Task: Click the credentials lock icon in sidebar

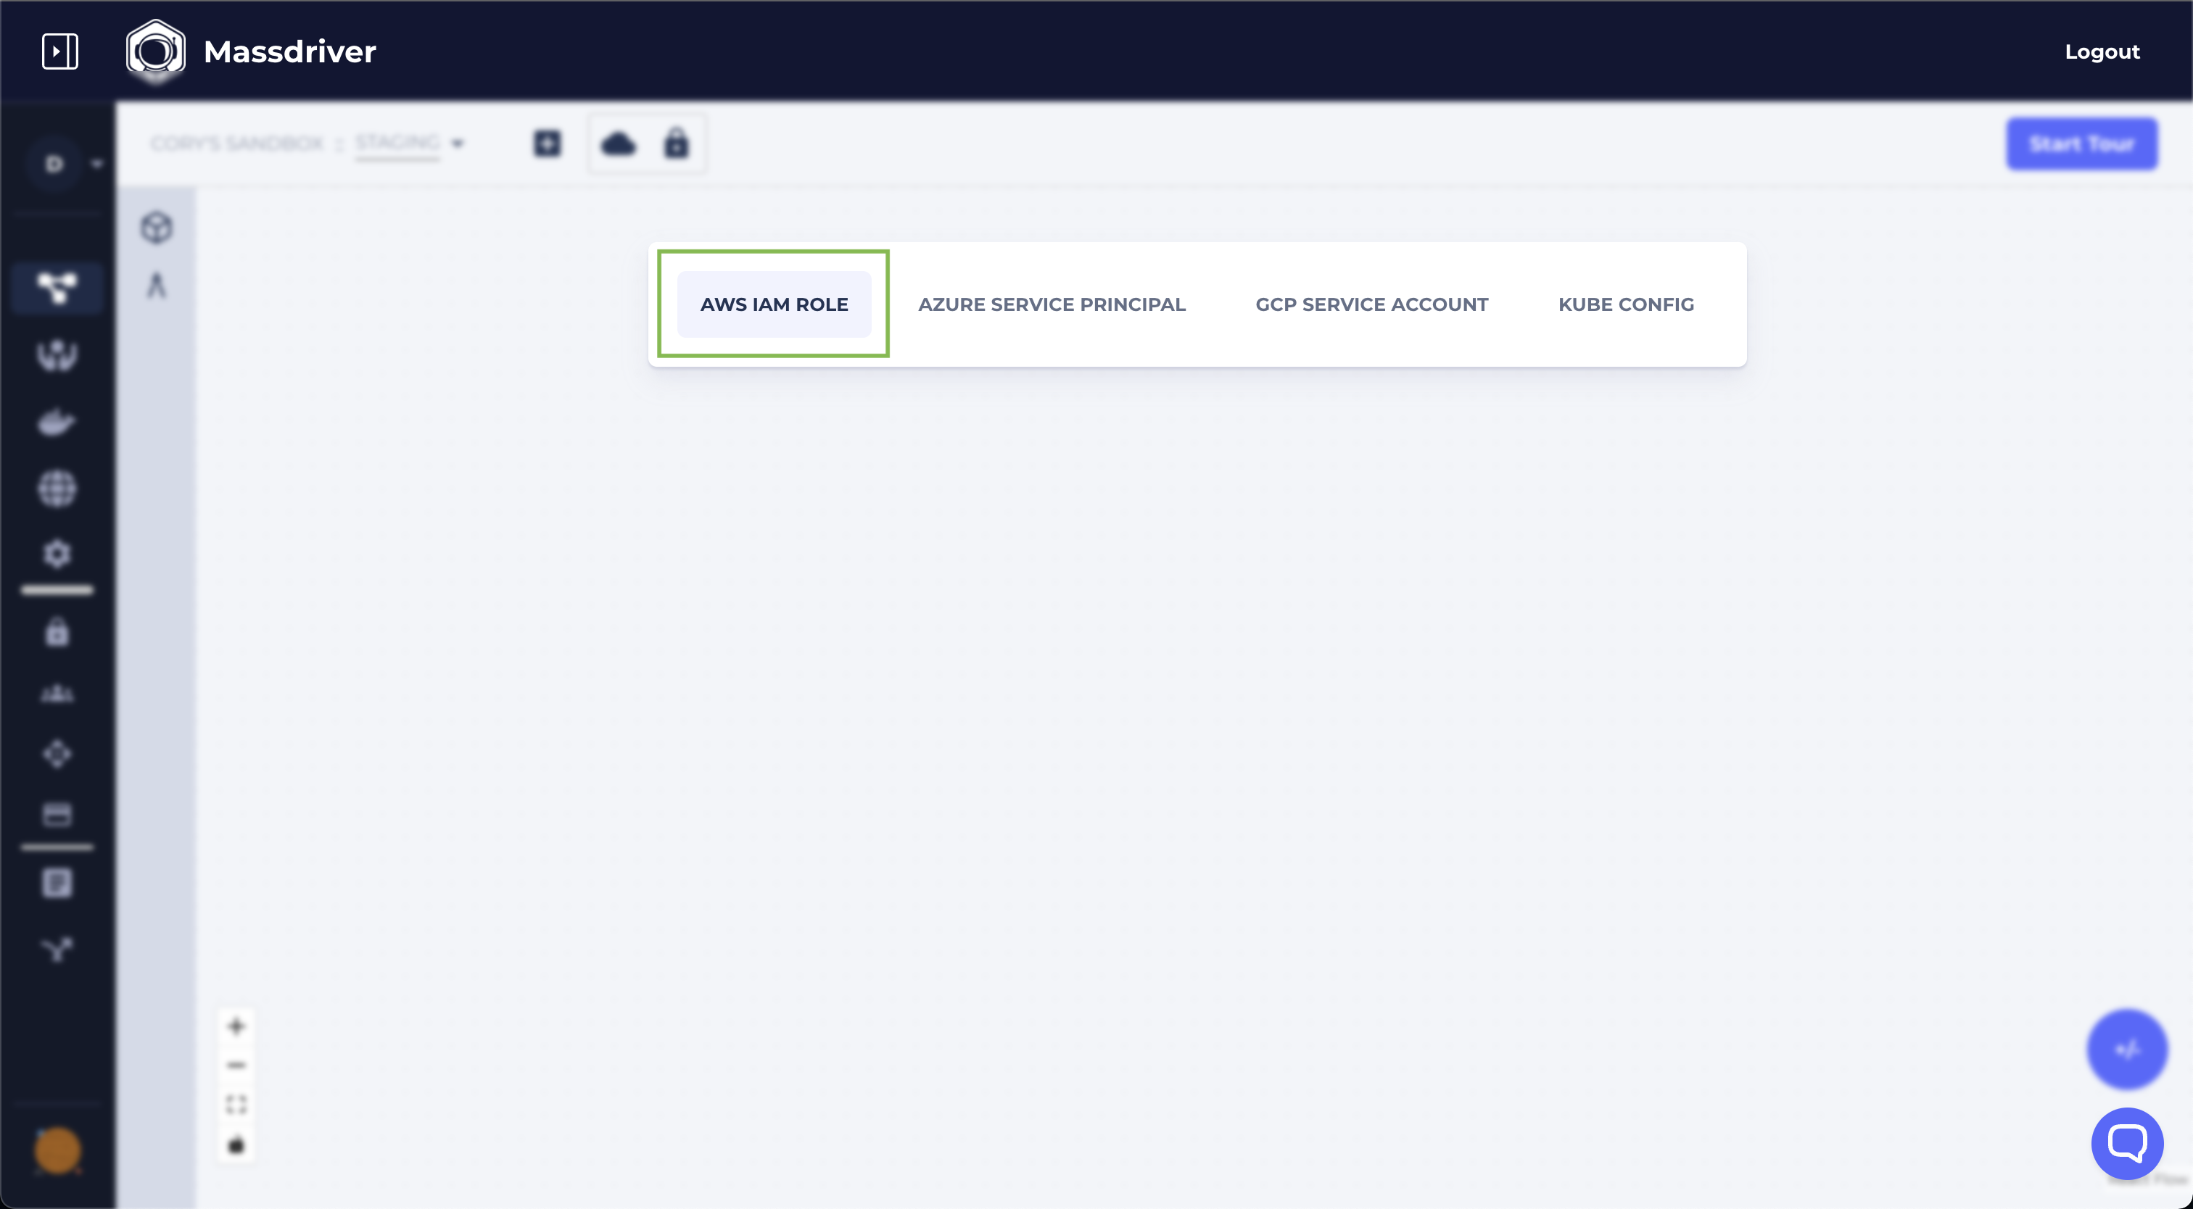Action: [x=58, y=631]
